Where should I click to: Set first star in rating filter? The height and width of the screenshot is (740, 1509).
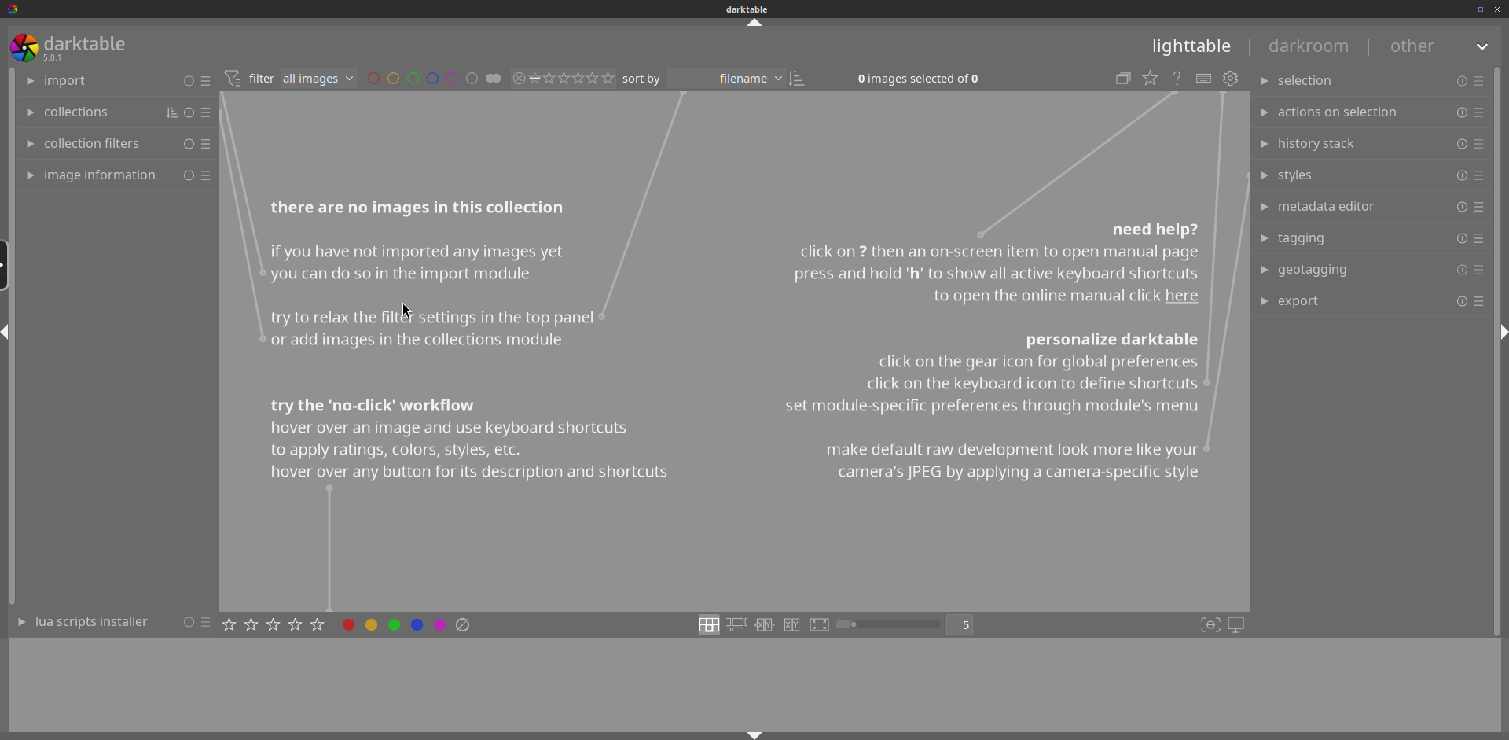[x=549, y=79]
